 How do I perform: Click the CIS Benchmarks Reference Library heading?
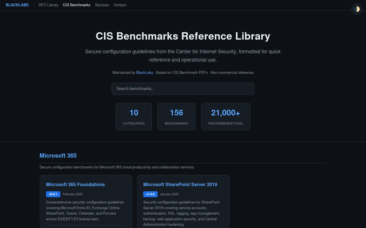pos(183,36)
